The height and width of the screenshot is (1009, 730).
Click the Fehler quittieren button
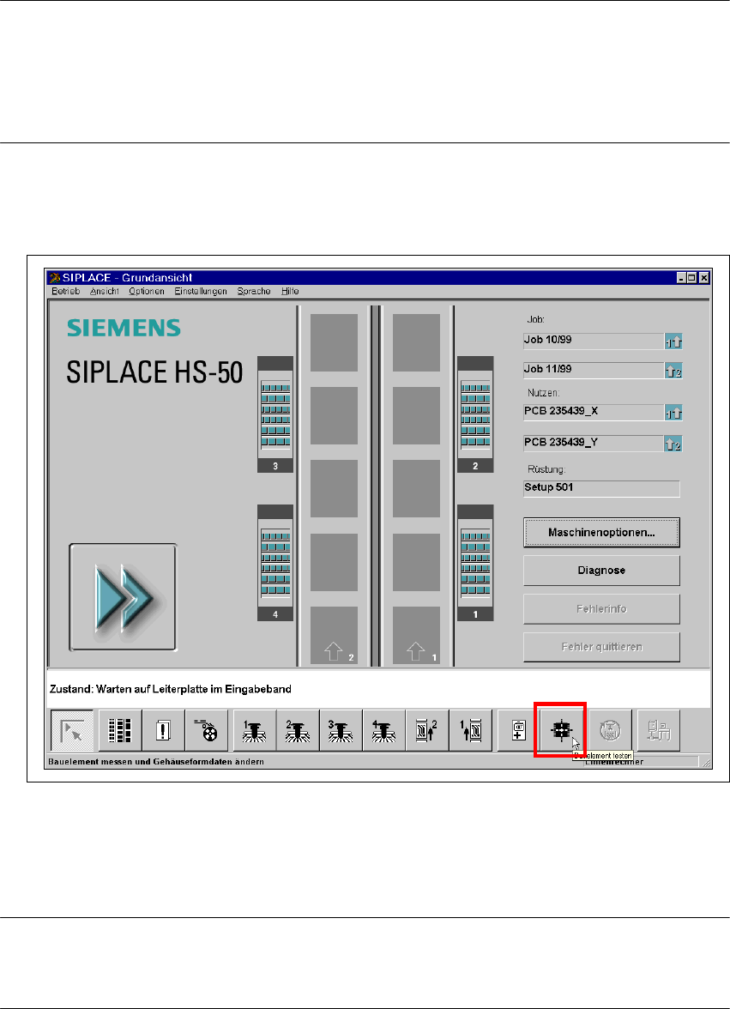coord(601,647)
